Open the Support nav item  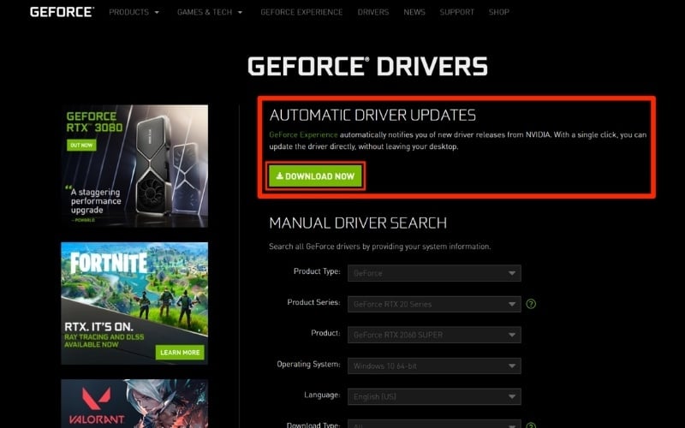coord(456,12)
